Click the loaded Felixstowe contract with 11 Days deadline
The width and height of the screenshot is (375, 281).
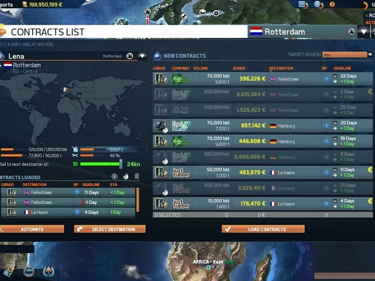point(68,193)
